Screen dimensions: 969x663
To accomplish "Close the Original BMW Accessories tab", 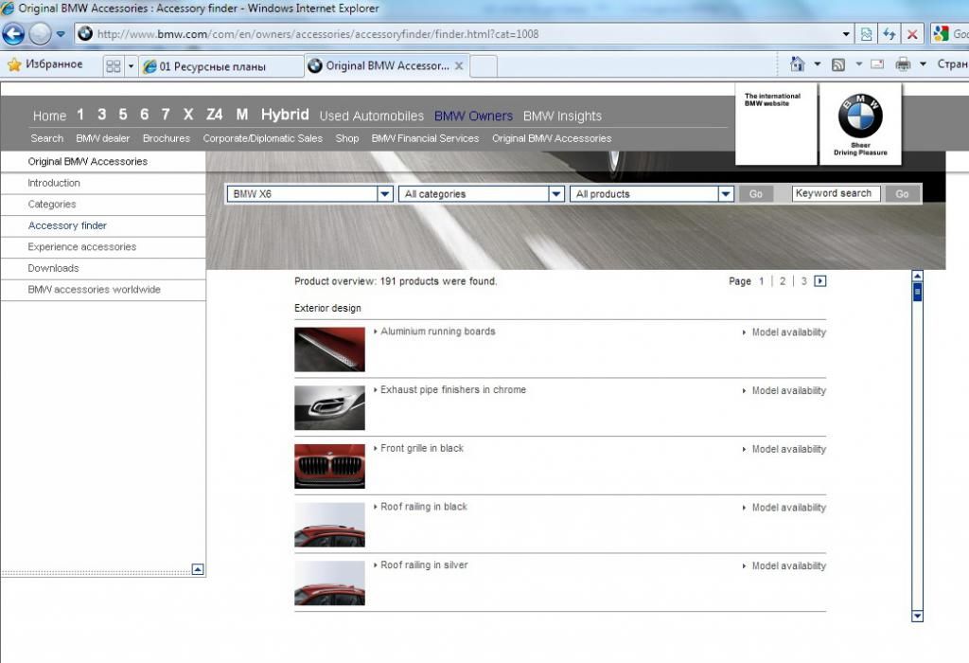I will point(459,65).
